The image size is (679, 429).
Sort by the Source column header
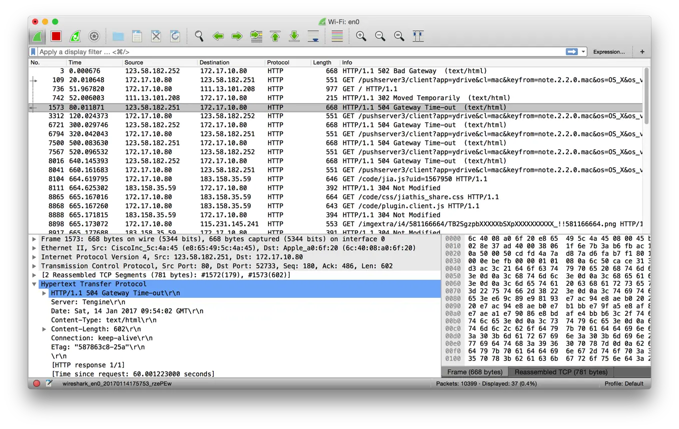pos(160,63)
